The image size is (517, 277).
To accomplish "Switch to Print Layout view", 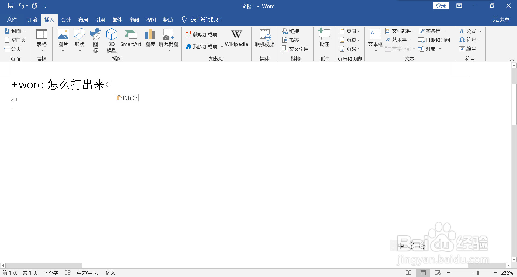I will [423, 273].
